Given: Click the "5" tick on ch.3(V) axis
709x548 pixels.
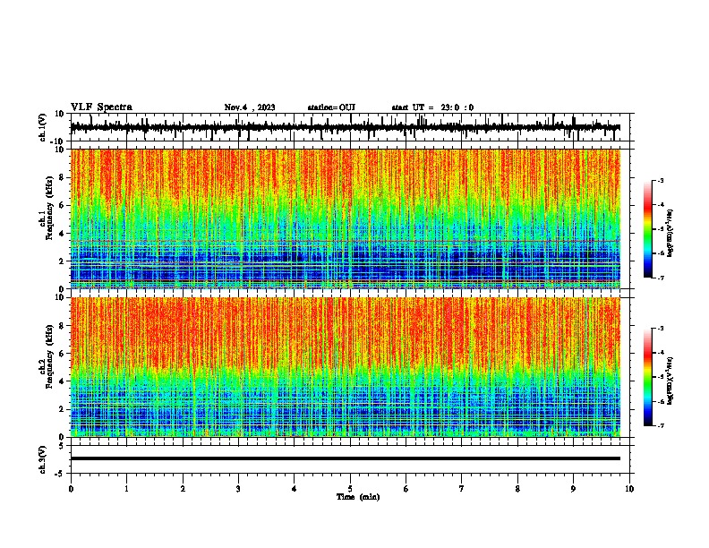Looking at the screenshot, I should pos(63,445).
